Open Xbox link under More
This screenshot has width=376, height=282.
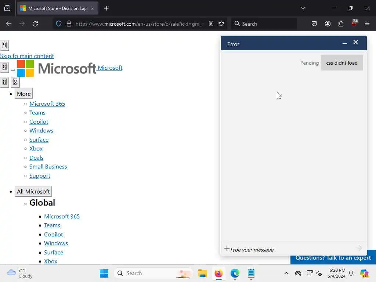tap(36, 149)
